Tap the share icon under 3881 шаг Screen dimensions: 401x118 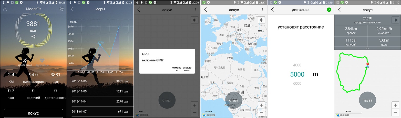coord(33,36)
